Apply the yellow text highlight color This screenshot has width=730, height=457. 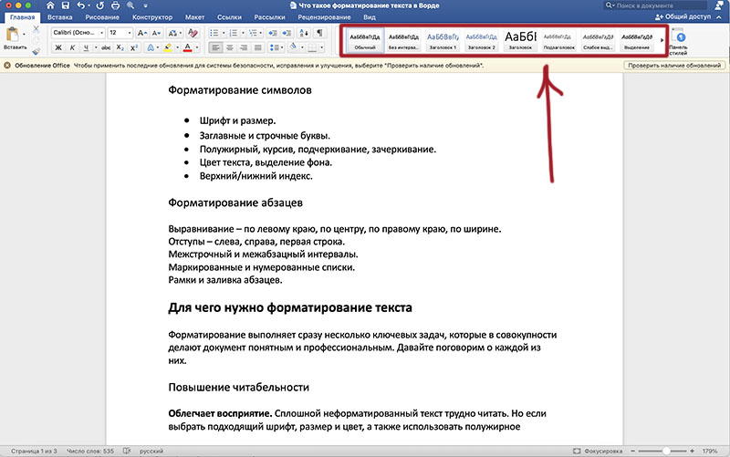point(168,47)
